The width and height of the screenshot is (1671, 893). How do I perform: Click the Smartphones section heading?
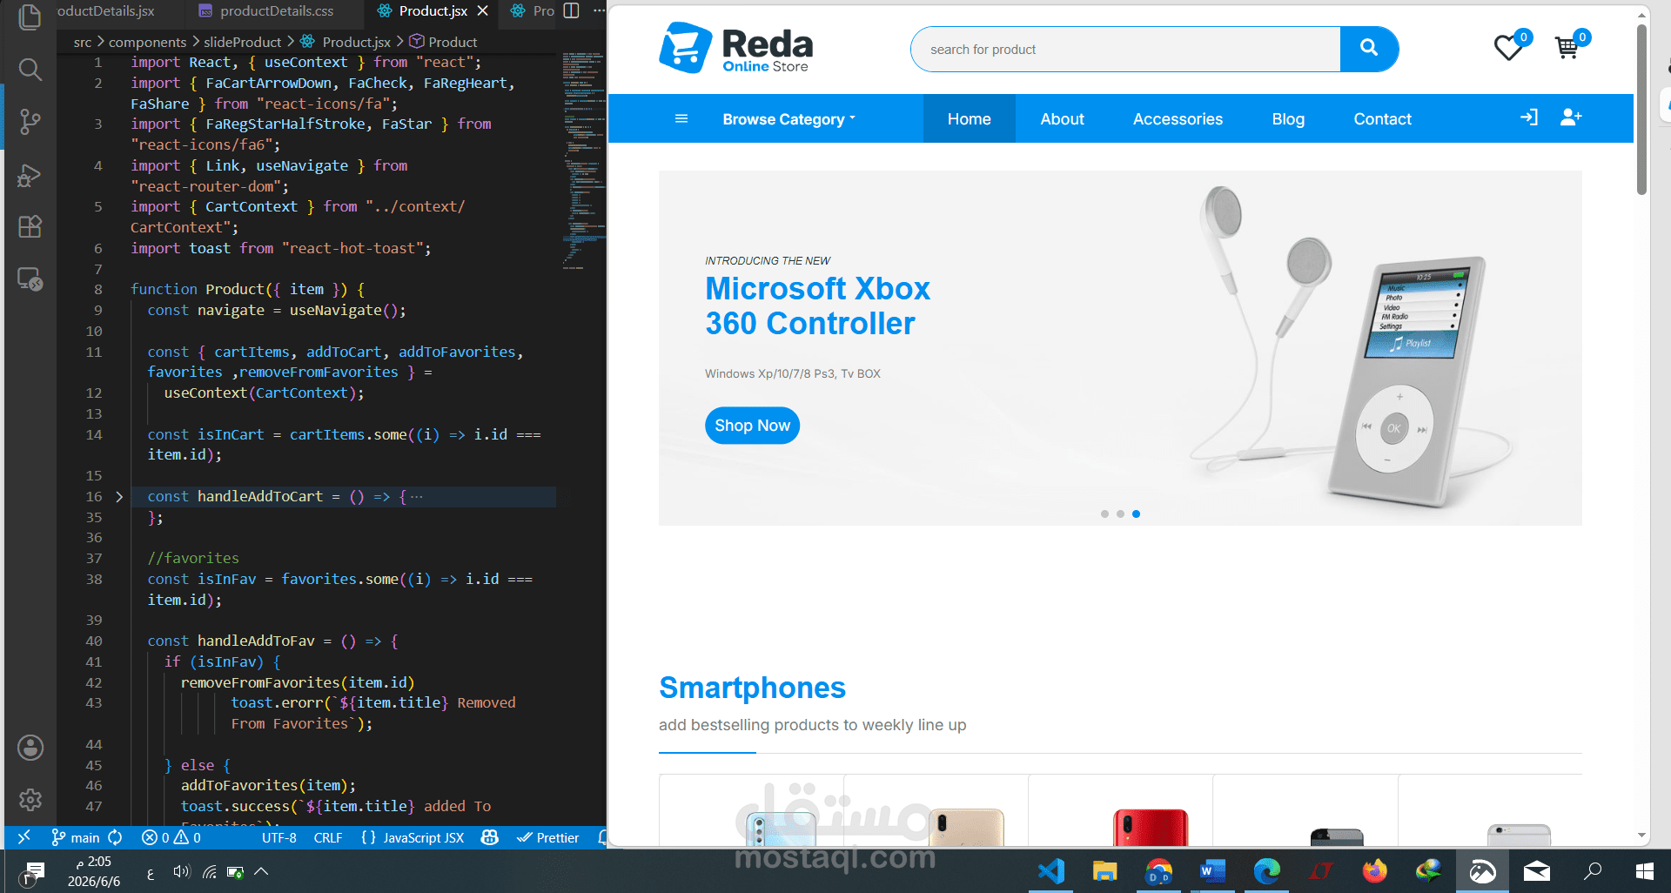point(752,688)
